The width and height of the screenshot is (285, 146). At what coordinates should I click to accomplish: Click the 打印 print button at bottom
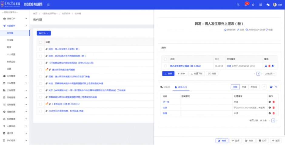pos(263,141)
